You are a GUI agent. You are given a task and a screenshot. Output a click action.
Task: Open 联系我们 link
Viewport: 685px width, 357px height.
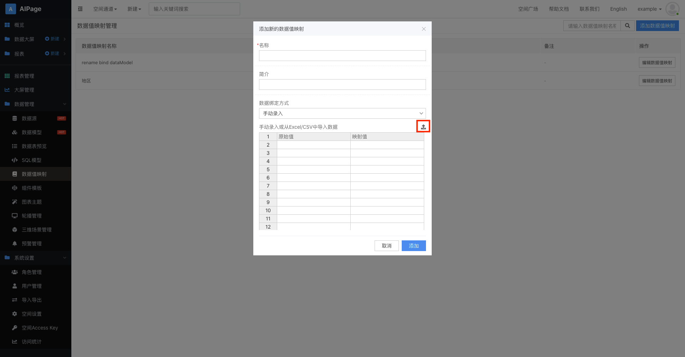[590, 9]
